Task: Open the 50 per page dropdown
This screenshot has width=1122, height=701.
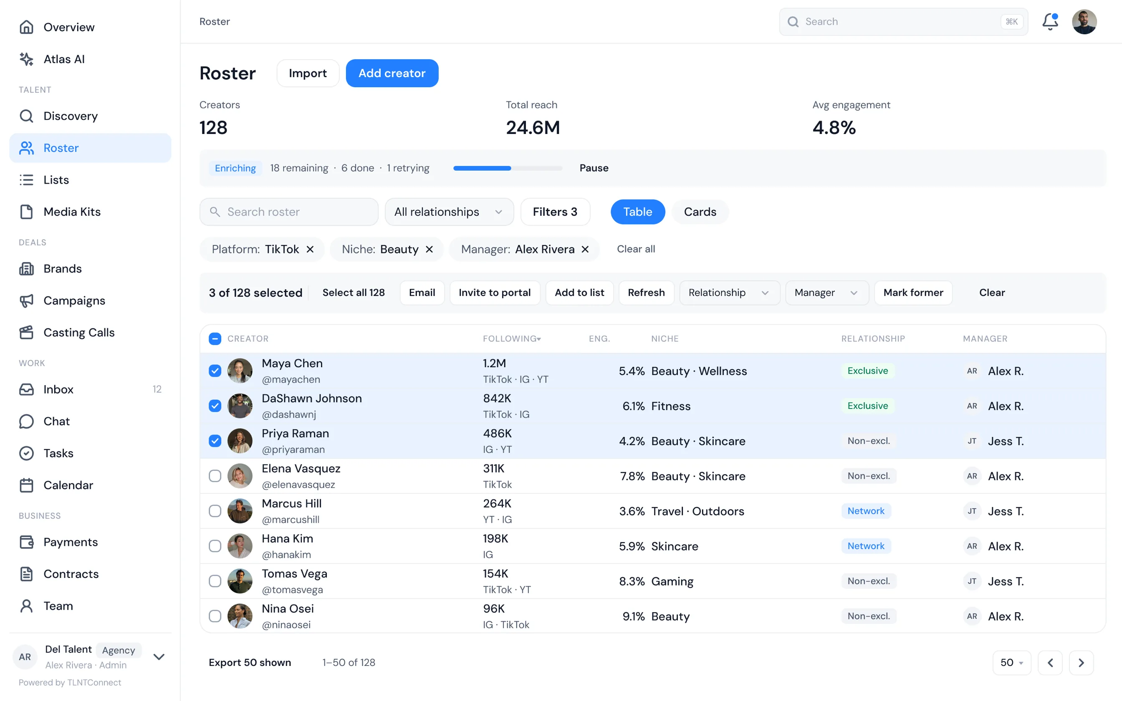Action: click(x=1012, y=663)
